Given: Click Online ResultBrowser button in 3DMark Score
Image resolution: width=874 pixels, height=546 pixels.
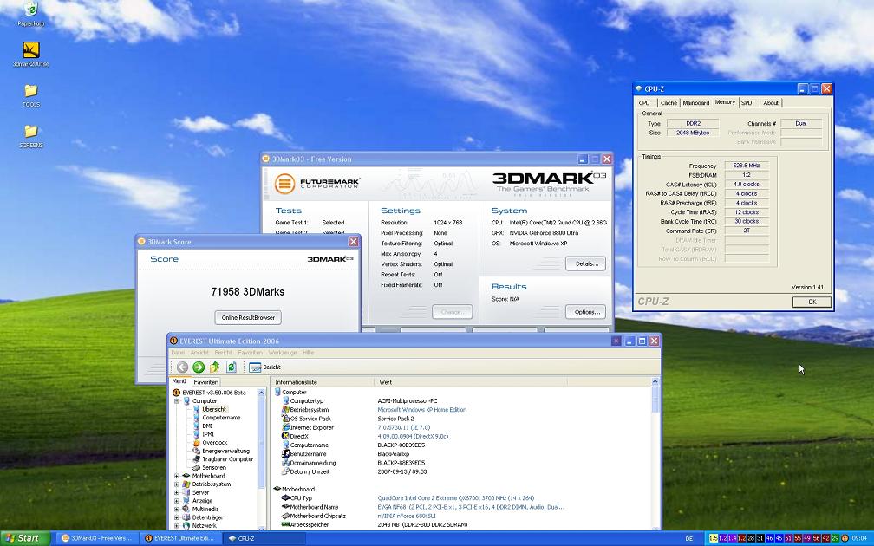Looking at the screenshot, I should tap(248, 317).
